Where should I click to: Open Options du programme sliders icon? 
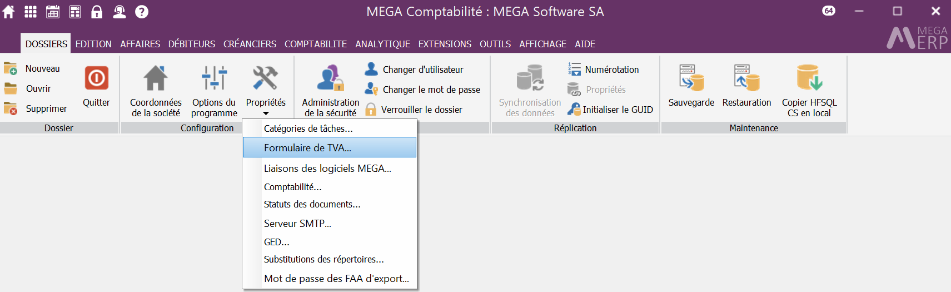point(214,78)
